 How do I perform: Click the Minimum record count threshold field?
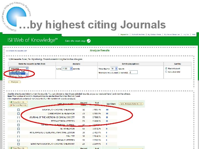133,72
